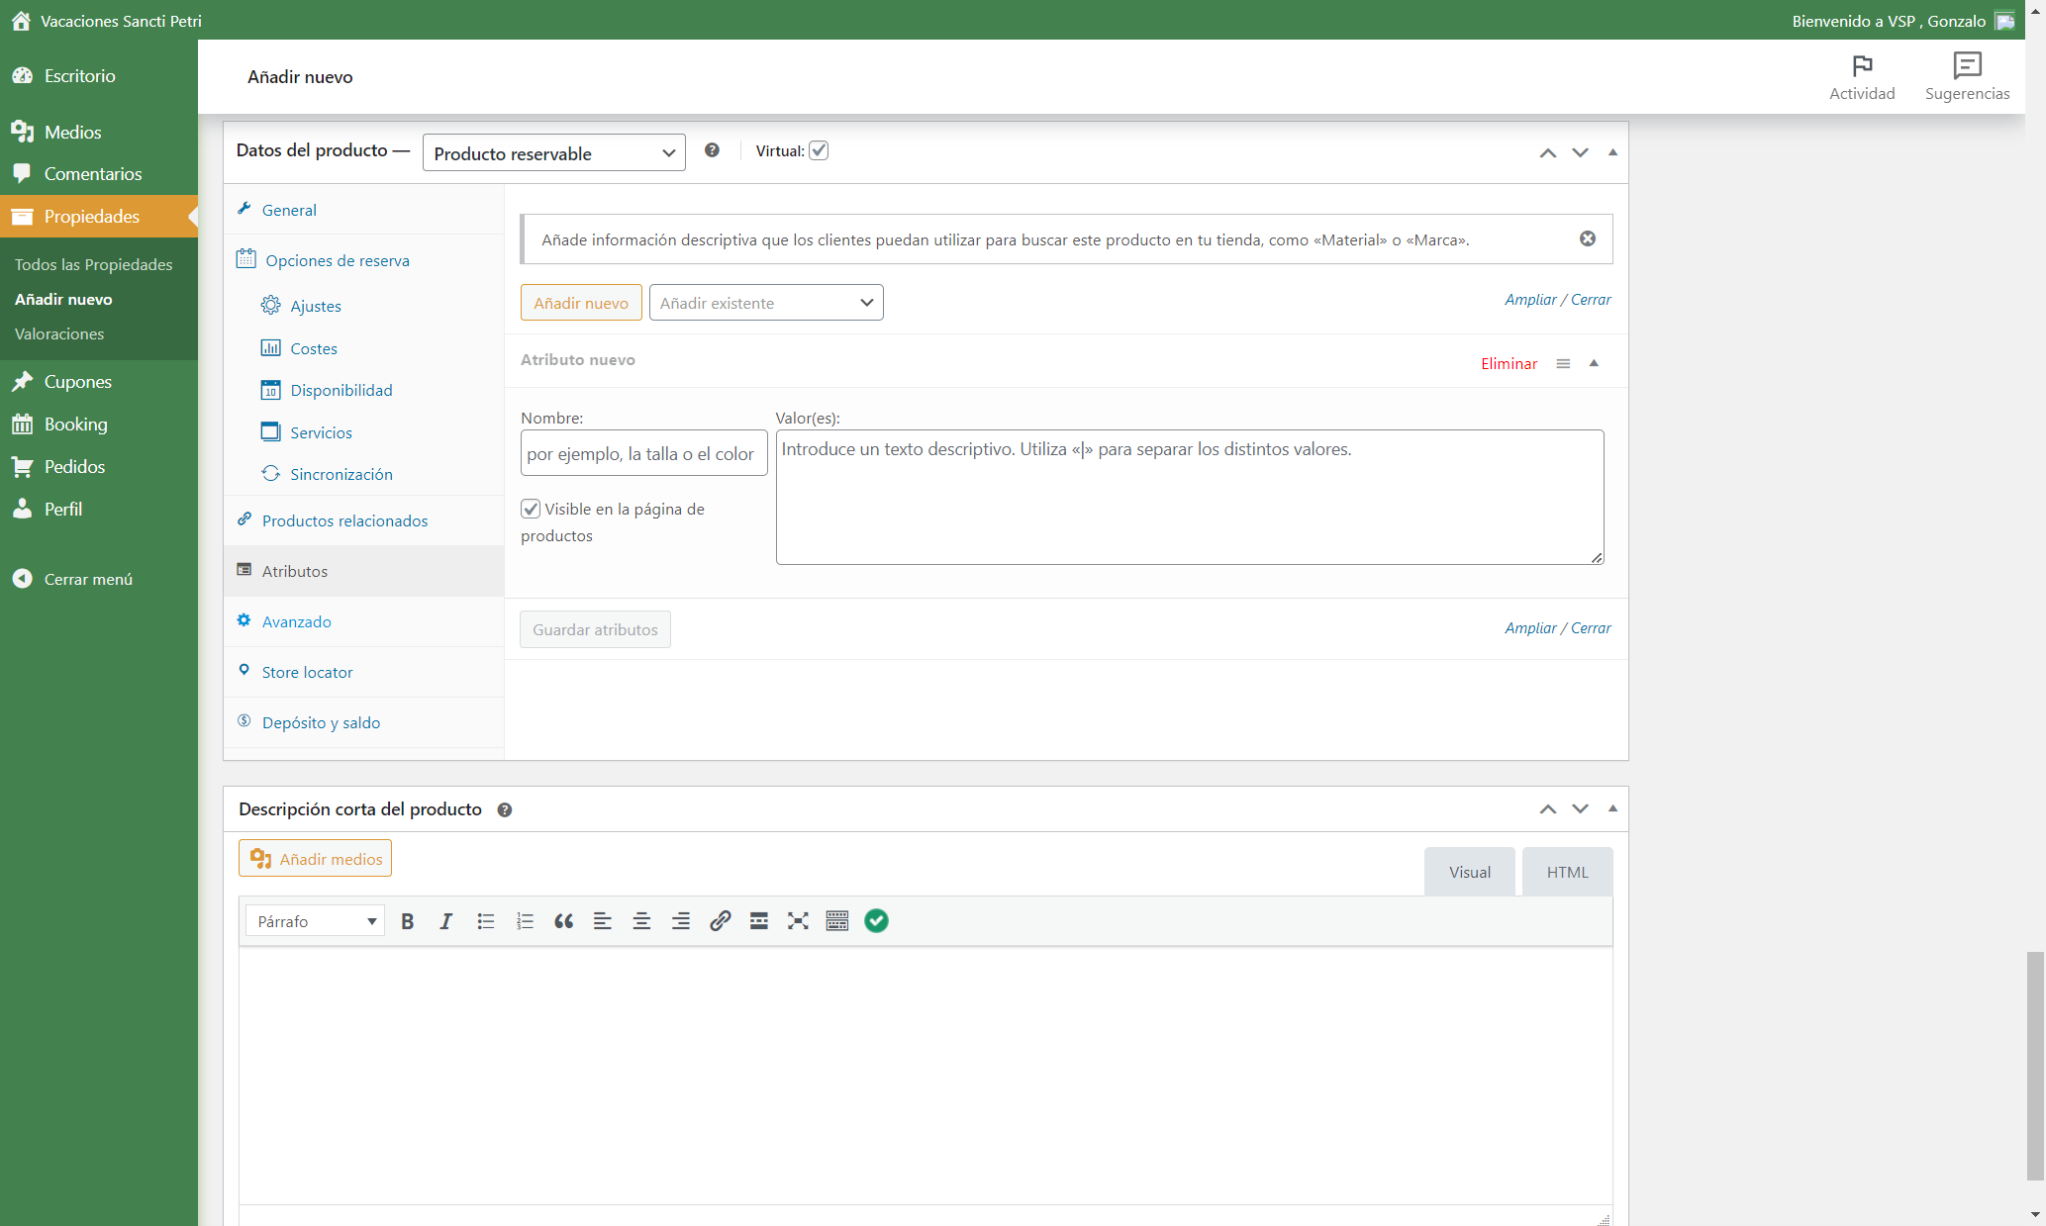Open the Sugerencias panel
Screen dimensions: 2046x1226
point(1967,77)
